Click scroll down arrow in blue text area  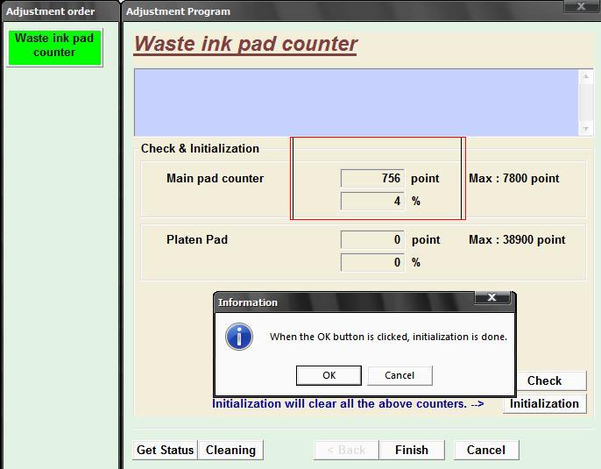tap(585, 129)
